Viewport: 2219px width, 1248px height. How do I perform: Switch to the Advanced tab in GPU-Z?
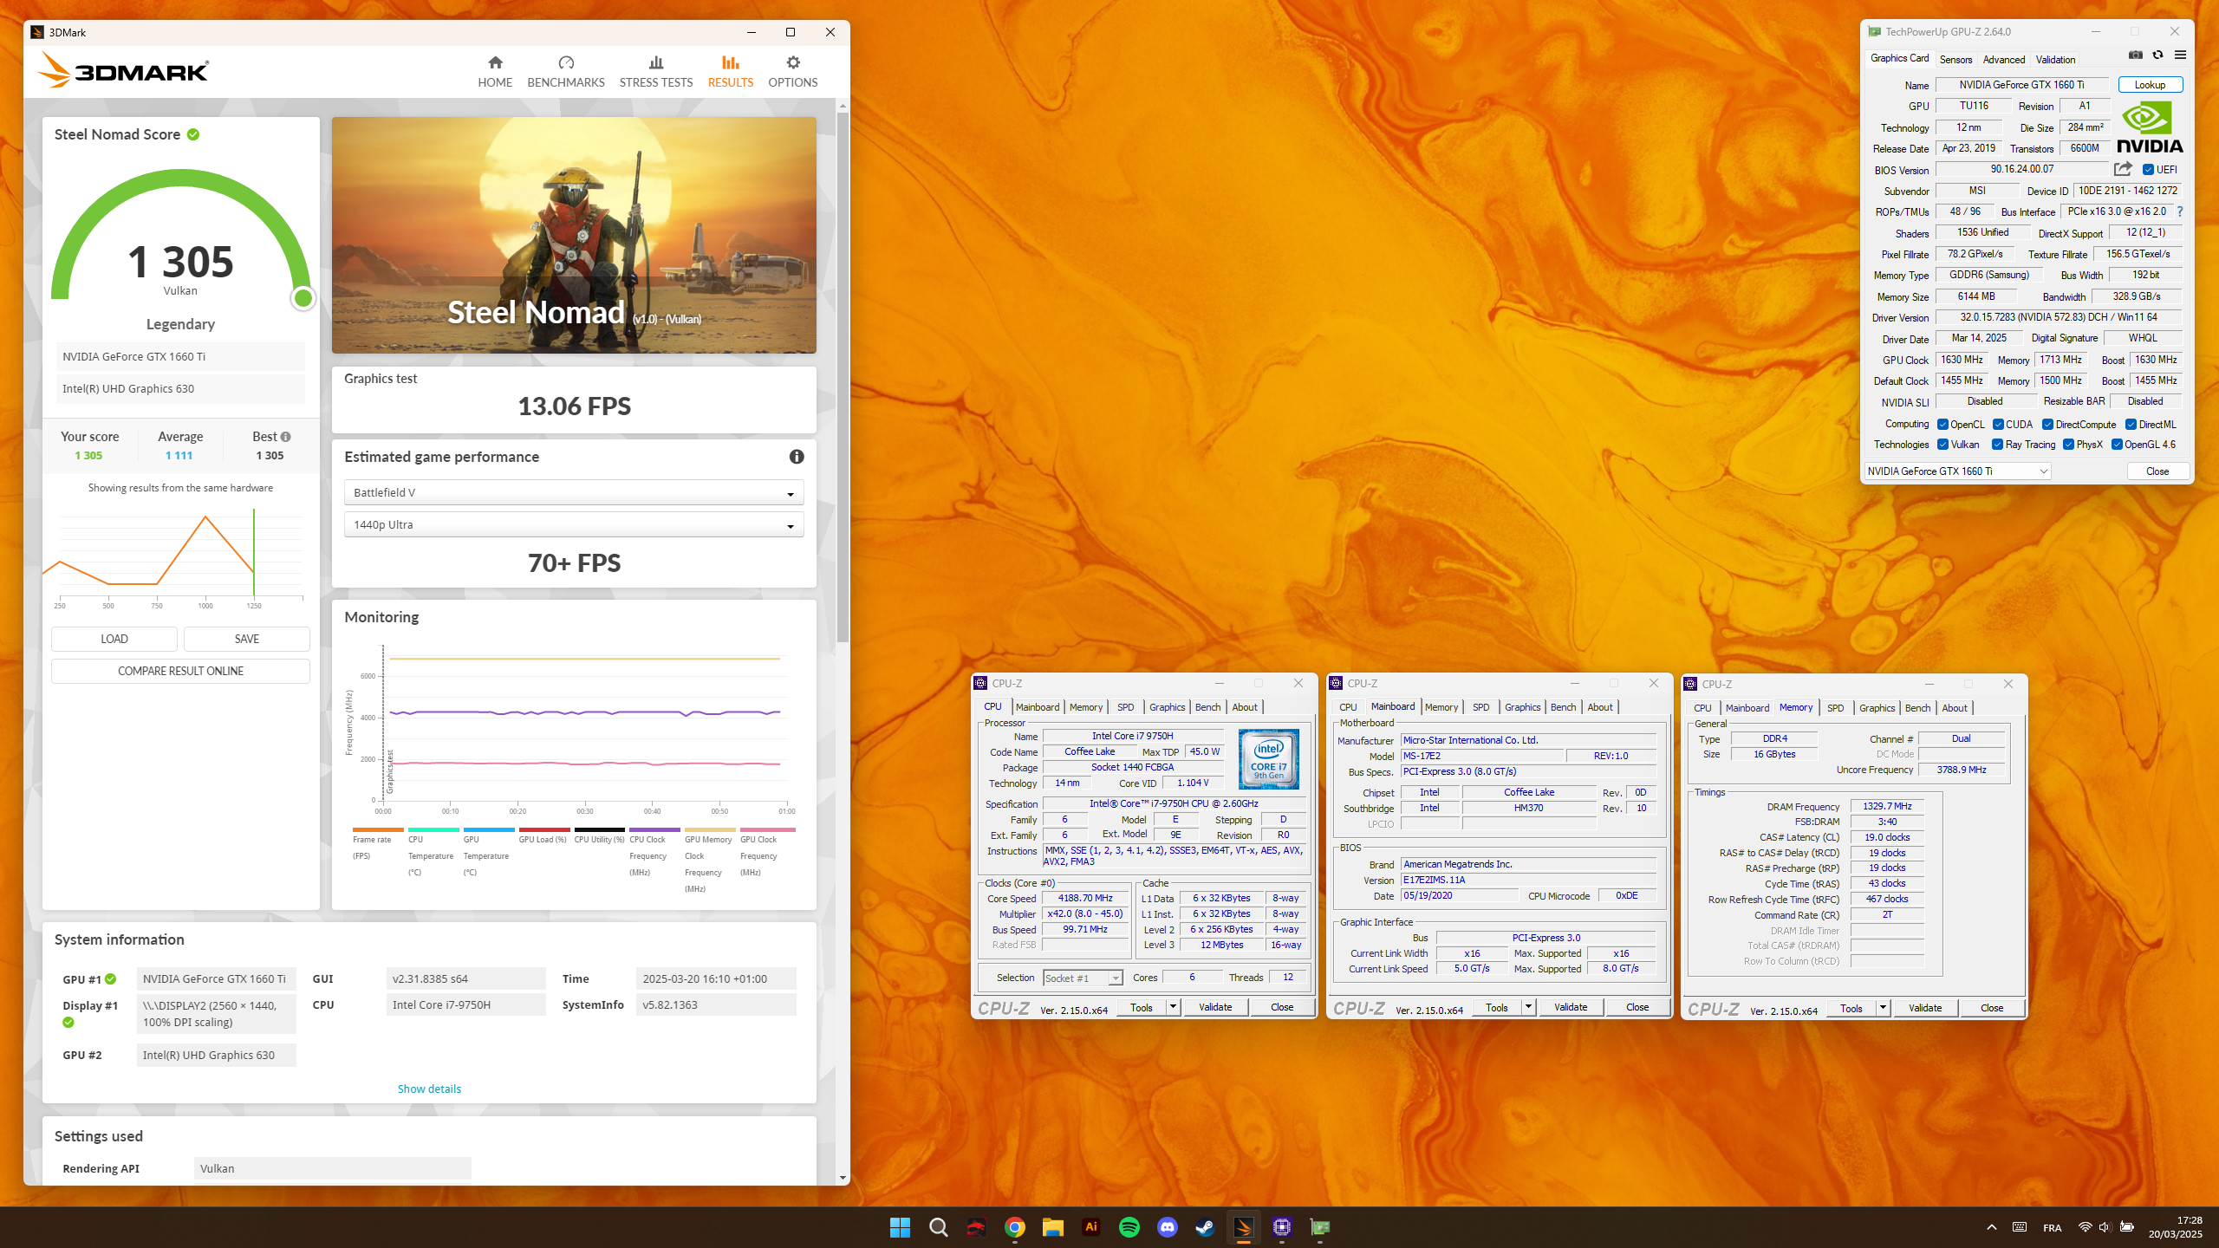point(2004,60)
